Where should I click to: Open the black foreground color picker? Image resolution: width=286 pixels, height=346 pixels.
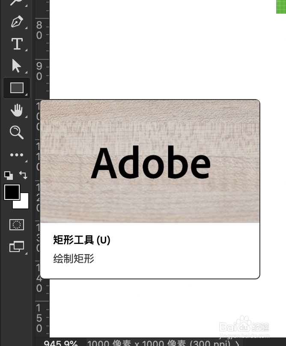coord(12,192)
